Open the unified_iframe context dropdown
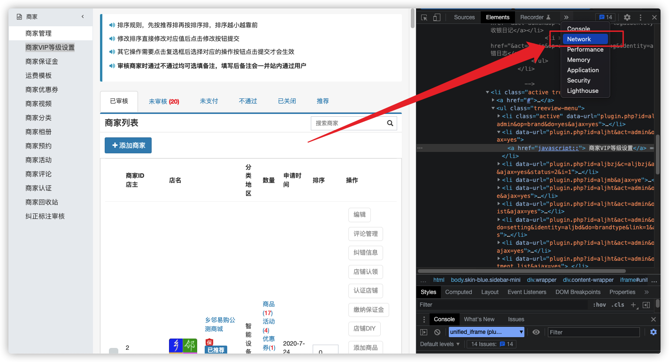This screenshot has height=362, width=669. click(x=486, y=332)
